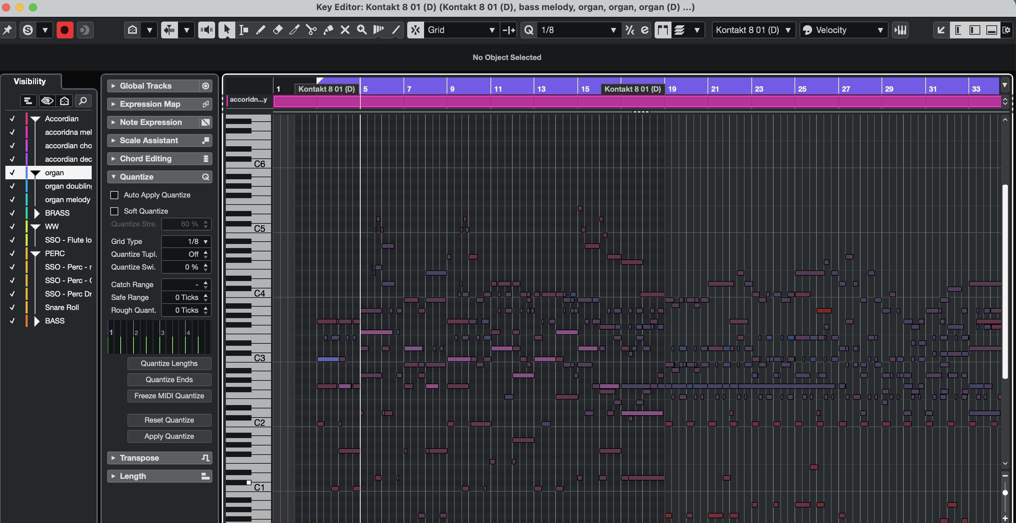
Task: Click the Reset Quantize button
Action: (x=169, y=420)
